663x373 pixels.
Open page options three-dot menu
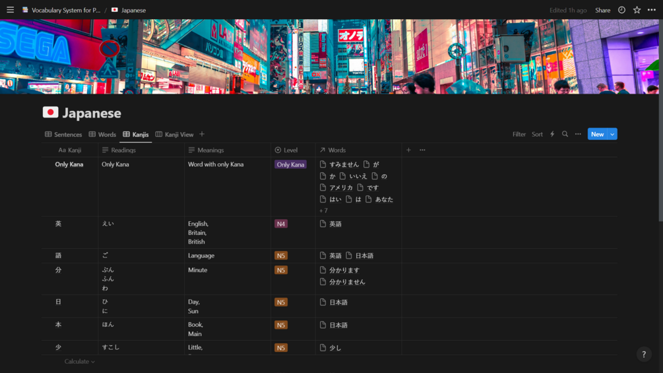pyautogui.click(x=652, y=10)
